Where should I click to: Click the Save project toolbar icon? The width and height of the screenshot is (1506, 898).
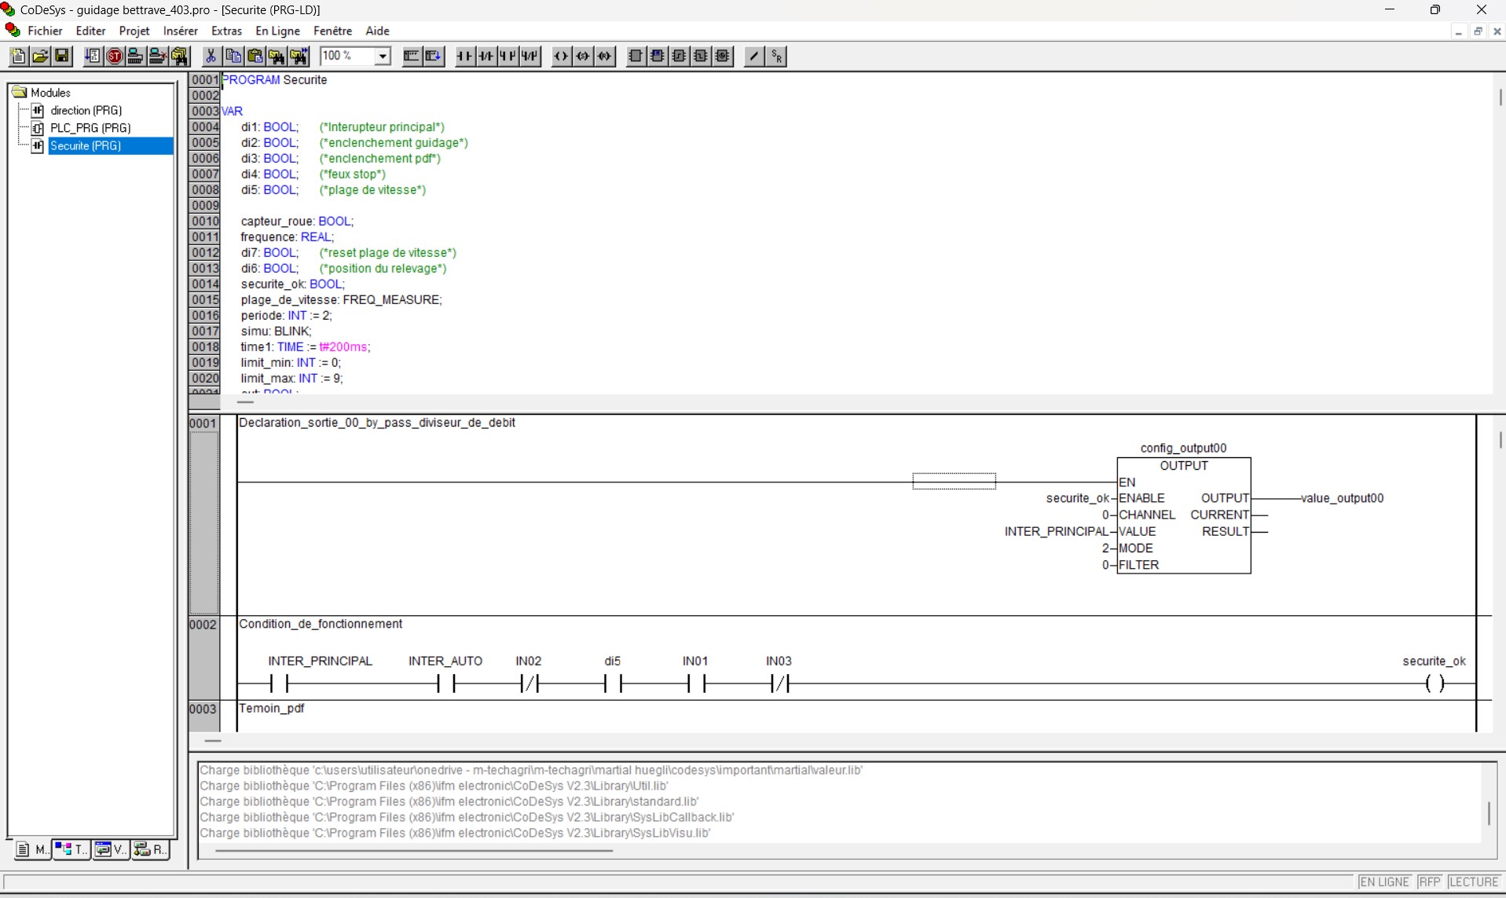(62, 56)
